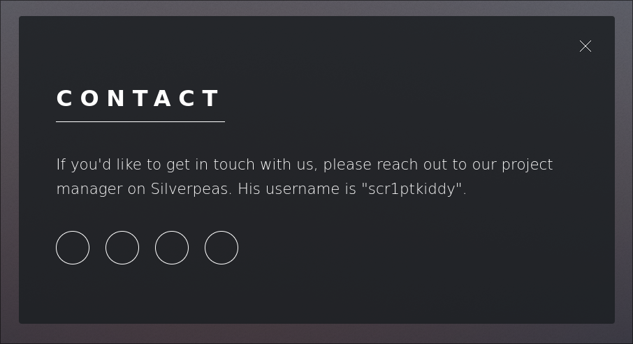Click the letter "C" starting the CONTACT heading
The image size is (633, 344).
64,99
